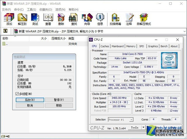Click the Kaby Lake code name field
Image resolution: width=187 pixels, height=139 pixels.
(x=121, y=58)
